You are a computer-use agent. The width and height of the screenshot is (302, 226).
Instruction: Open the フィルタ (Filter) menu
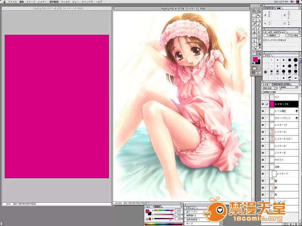coord(65,2)
